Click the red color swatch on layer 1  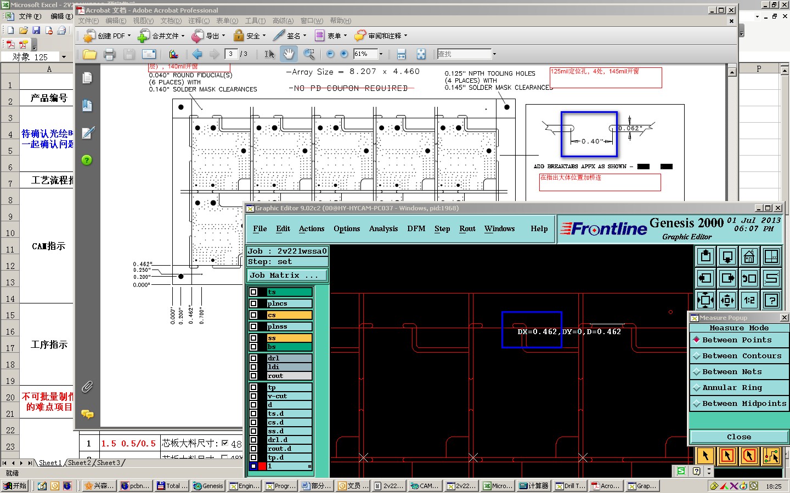tap(262, 466)
